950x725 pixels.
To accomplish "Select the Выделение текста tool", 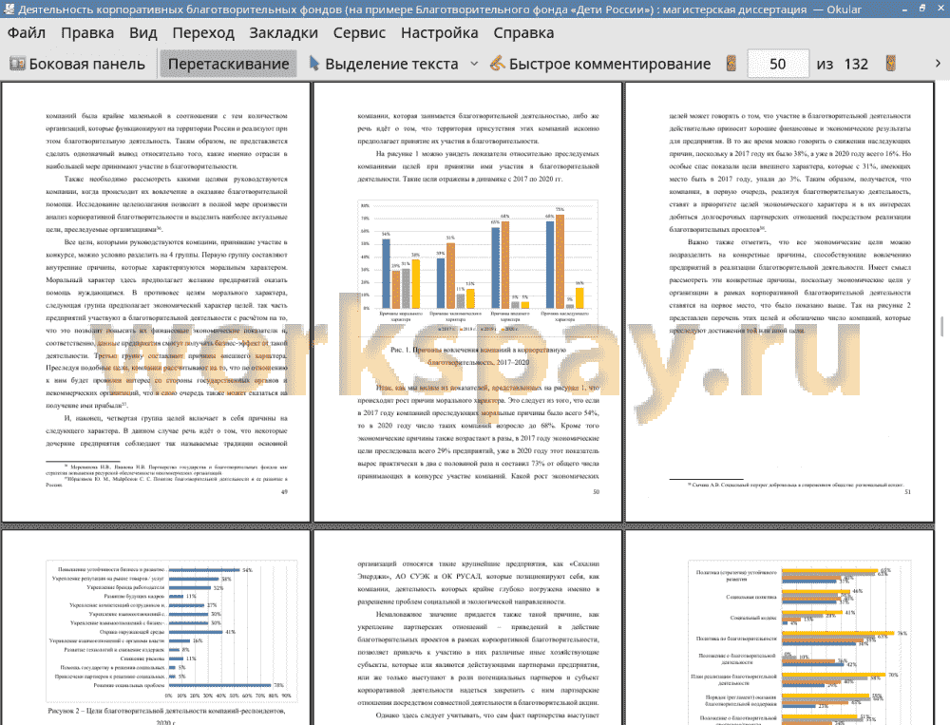I will point(384,64).
